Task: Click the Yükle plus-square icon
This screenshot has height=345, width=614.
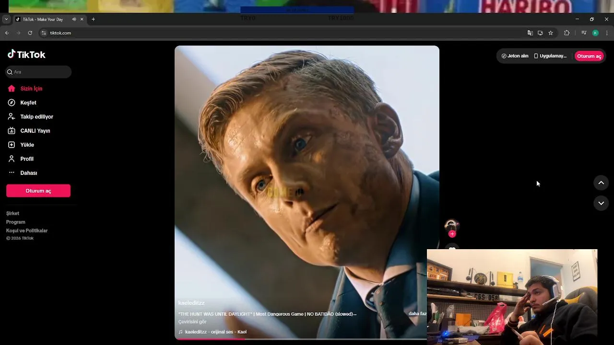Action: click(x=12, y=145)
